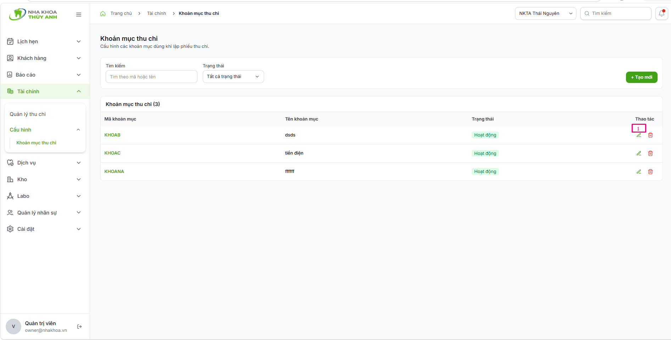Click the + Tạo mới button
Image resolution: width=671 pixels, height=340 pixels.
(642, 77)
